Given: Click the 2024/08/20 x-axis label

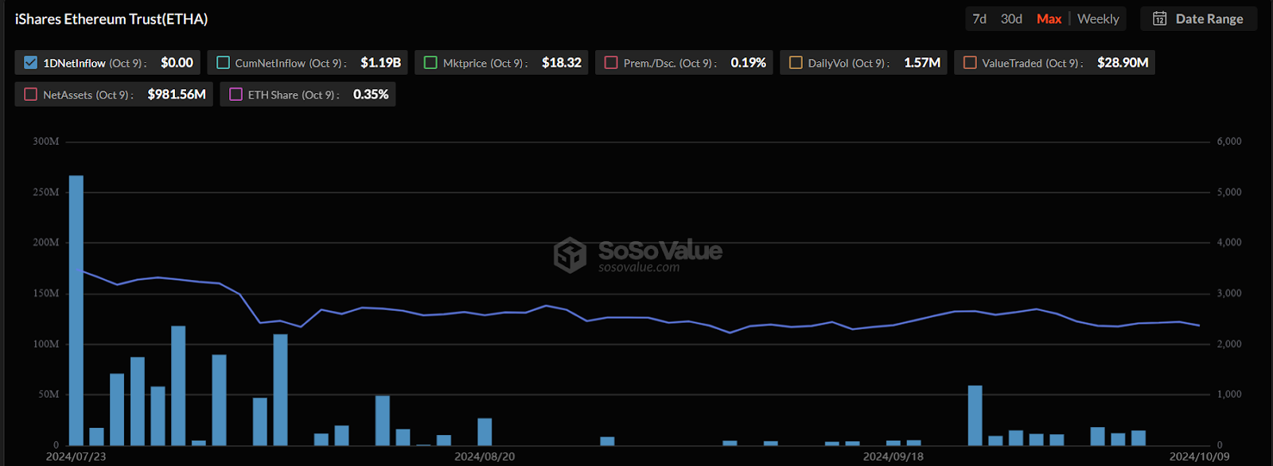Looking at the screenshot, I should 485,456.
